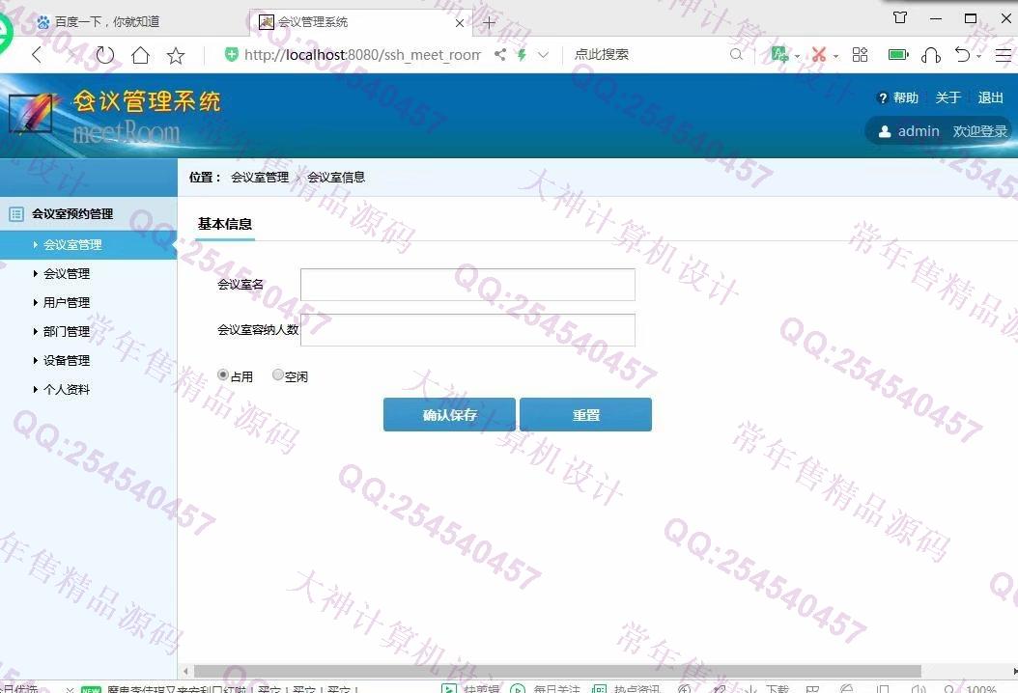Open the green translate extension icon
Viewport: 1018px width, 693px height.
[779, 54]
